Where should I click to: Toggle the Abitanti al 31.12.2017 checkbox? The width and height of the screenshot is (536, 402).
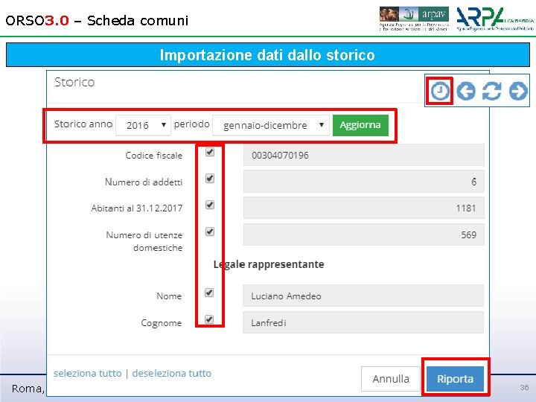210,205
